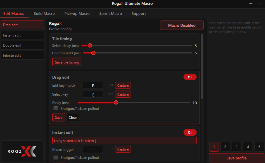The image size is (265, 163).
Task: Click the Select delay value 5
Action: click(195, 46)
